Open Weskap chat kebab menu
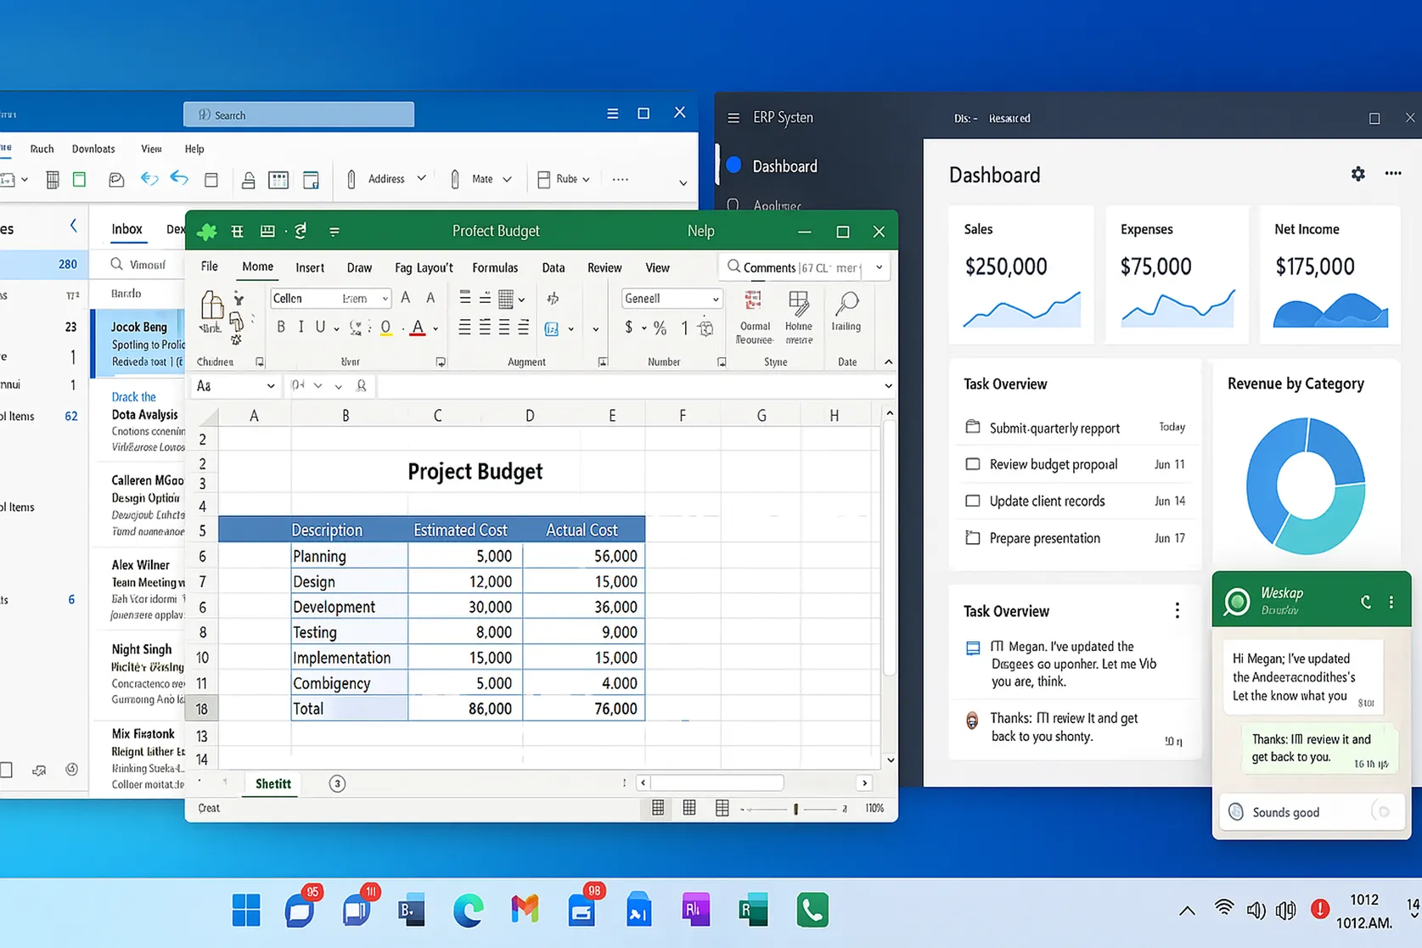This screenshot has width=1422, height=948. point(1391,602)
